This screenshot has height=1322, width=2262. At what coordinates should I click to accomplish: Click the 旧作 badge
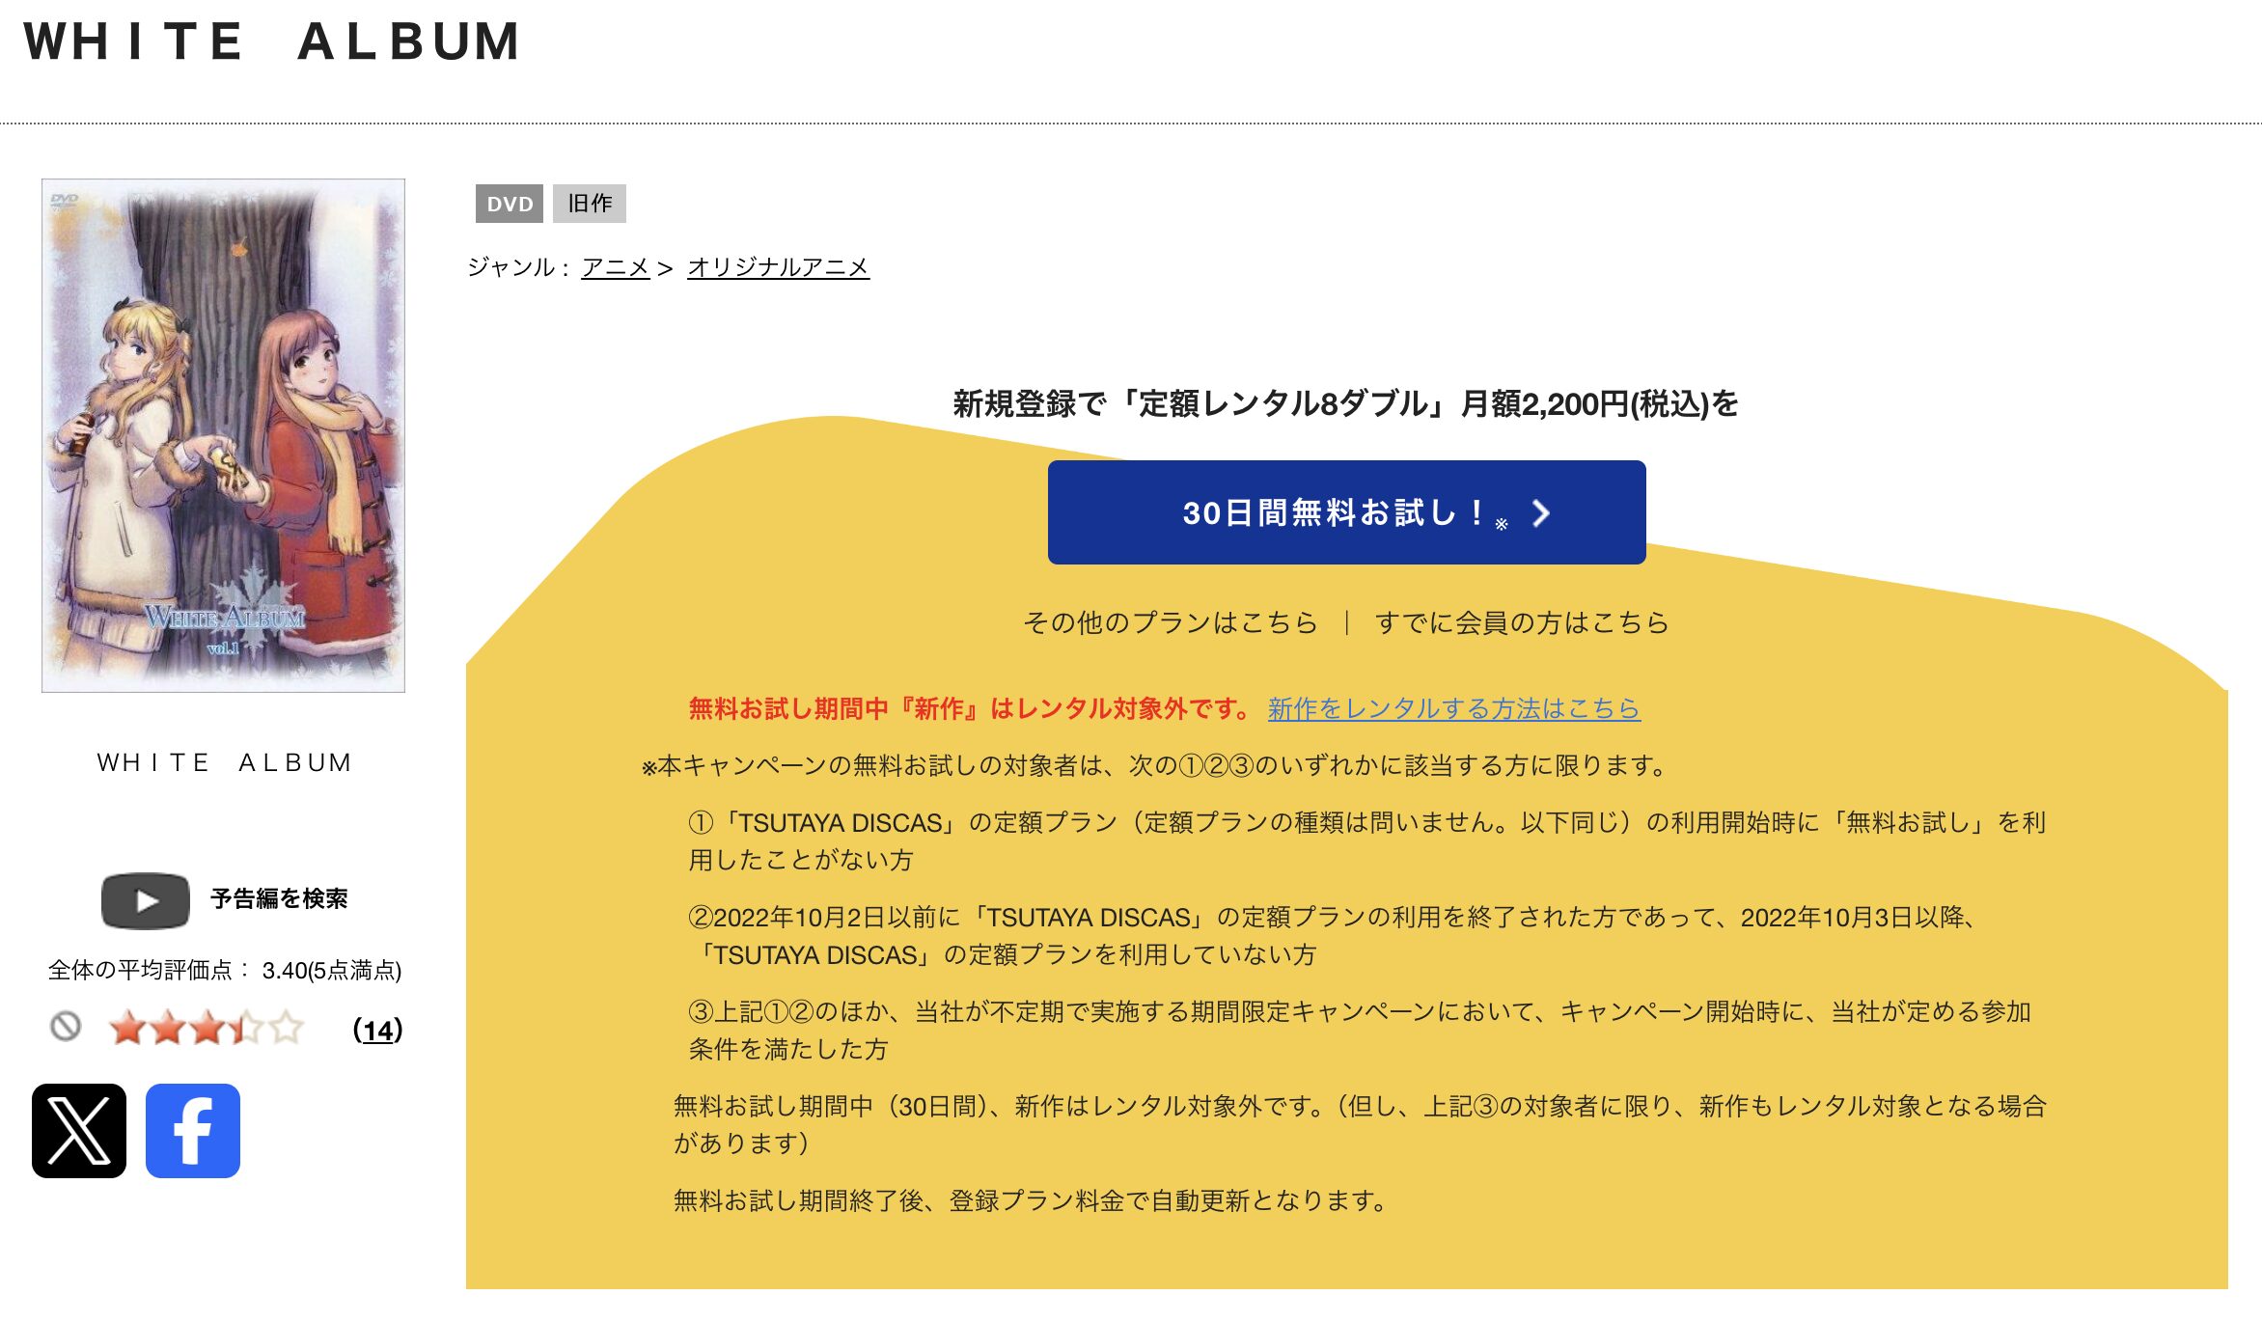[x=590, y=204]
